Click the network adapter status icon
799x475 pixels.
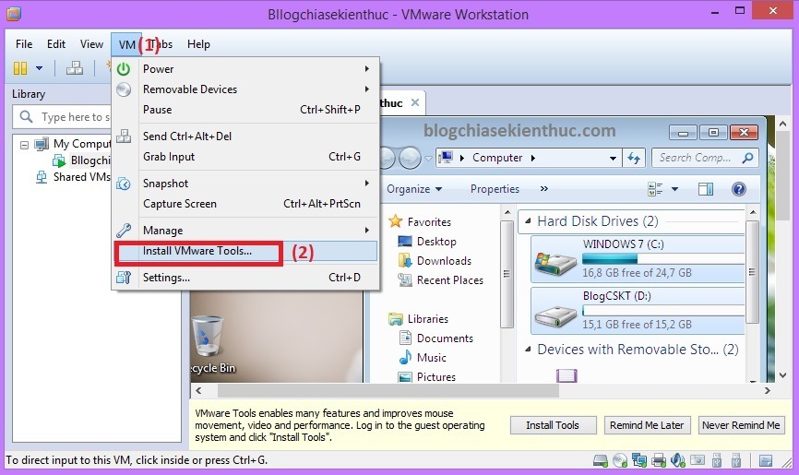[639, 460]
